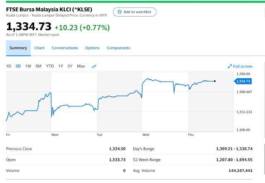Choose the 1M chart range
The image size is (265, 183).
[28, 66]
